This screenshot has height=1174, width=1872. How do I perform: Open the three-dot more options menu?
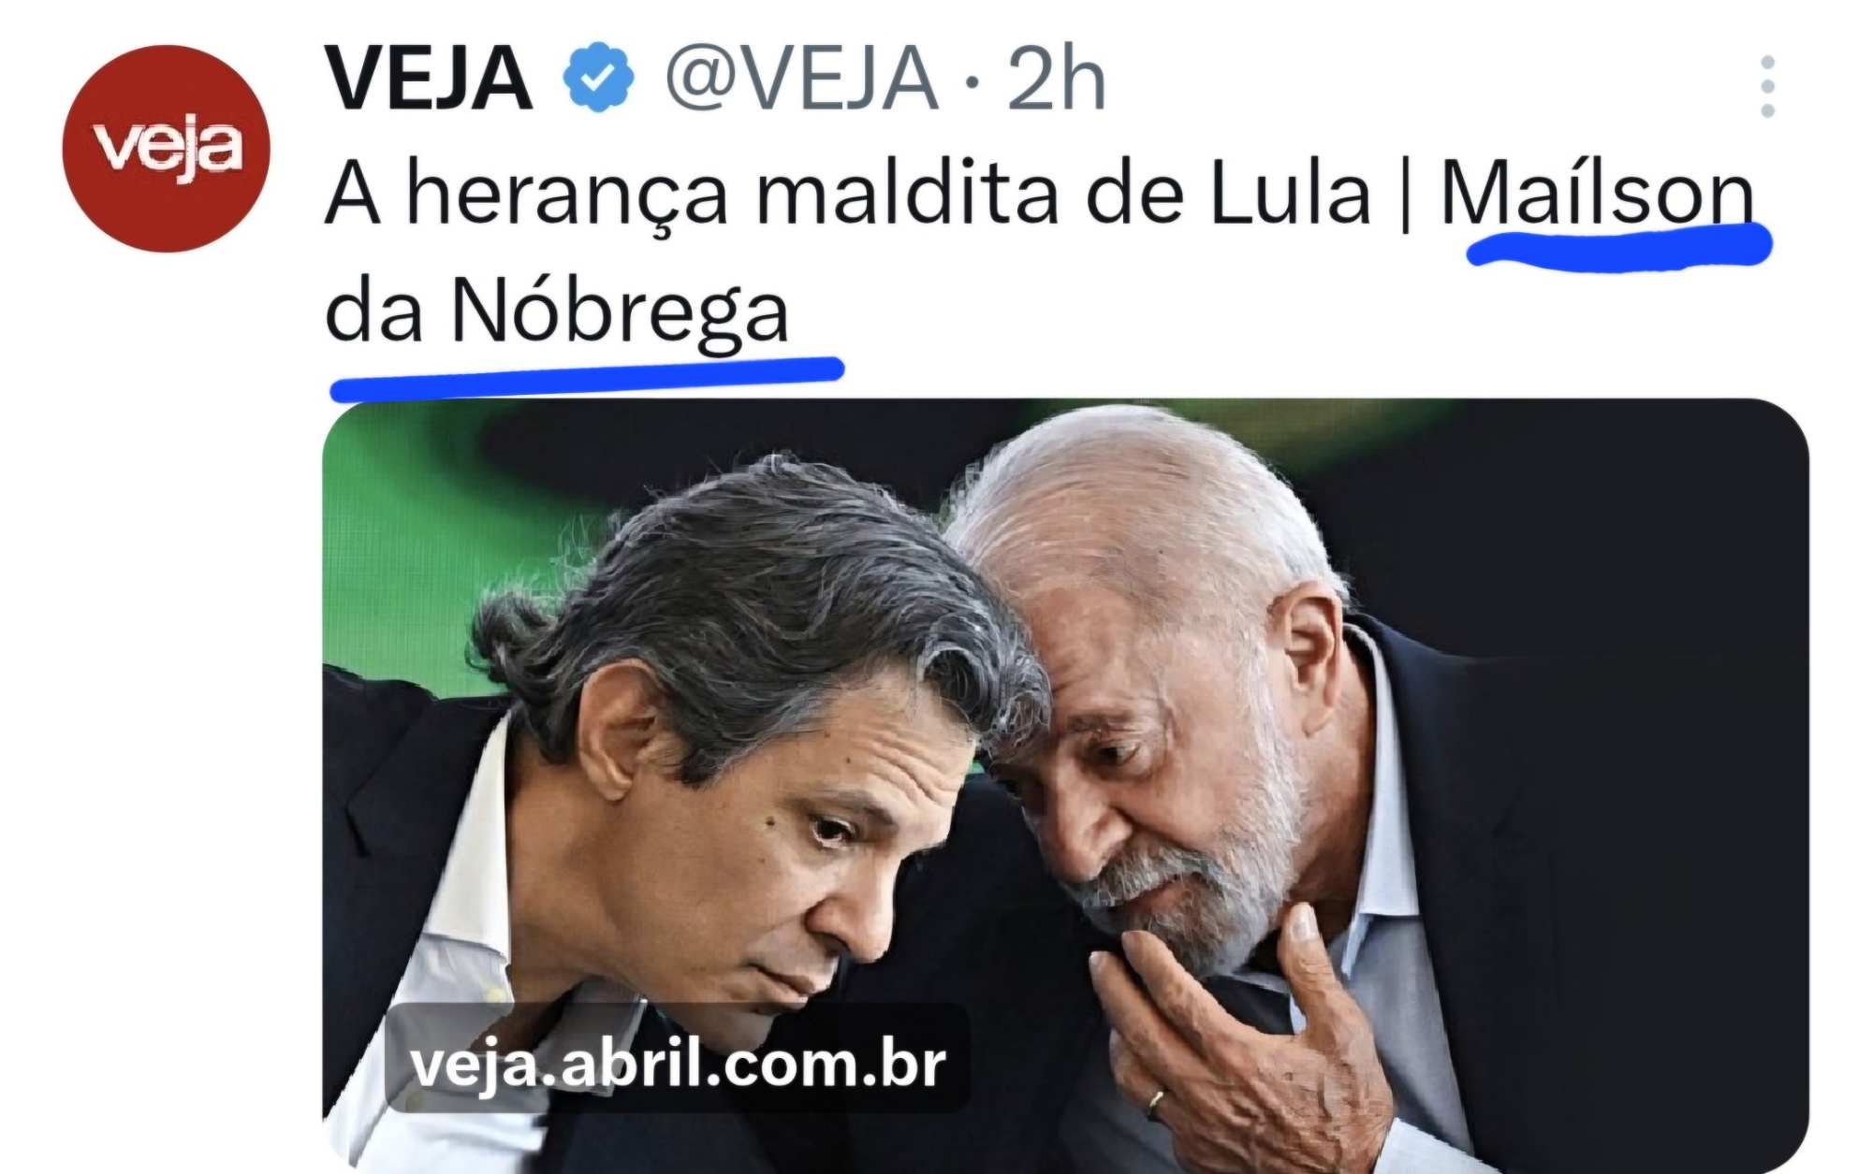1767,87
